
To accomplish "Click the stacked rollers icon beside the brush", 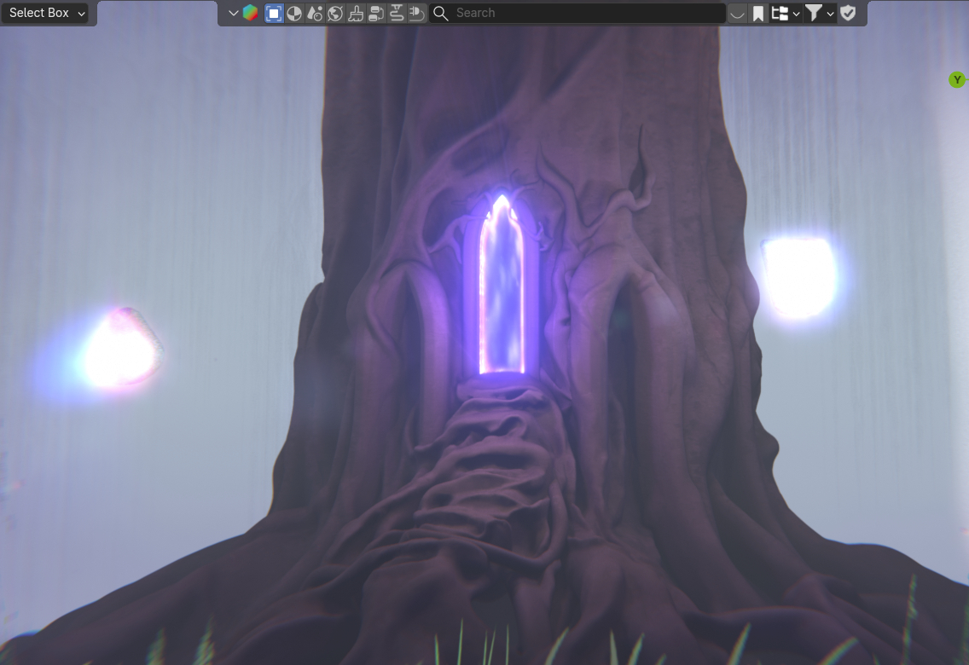I will (376, 13).
